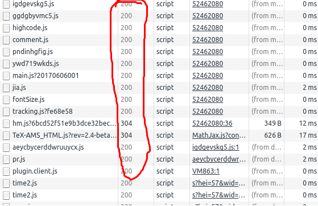Image resolution: width=318 pixels, height=206 pixels.
Task: Click the file icon beside fontSize.js
Action: (x=6, y=100)
